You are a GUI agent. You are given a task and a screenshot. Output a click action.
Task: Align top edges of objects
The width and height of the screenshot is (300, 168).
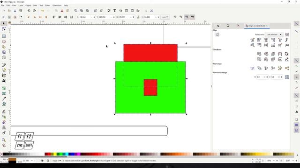click(259, 45)
